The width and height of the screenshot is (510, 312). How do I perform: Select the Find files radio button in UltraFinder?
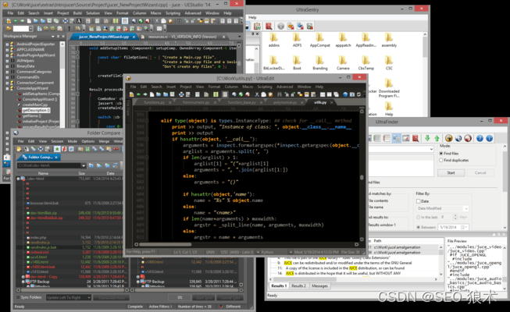tap(441, 153)
